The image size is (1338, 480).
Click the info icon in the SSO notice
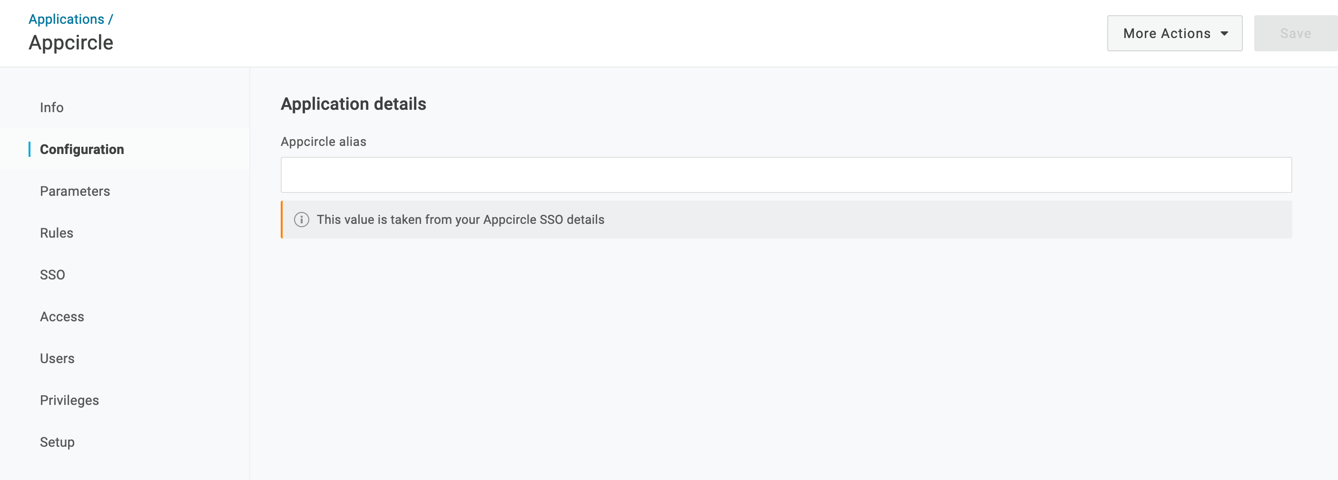[301, 220]
